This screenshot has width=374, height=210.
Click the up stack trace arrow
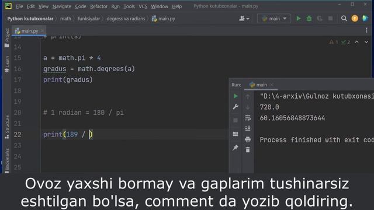point(248,96)
